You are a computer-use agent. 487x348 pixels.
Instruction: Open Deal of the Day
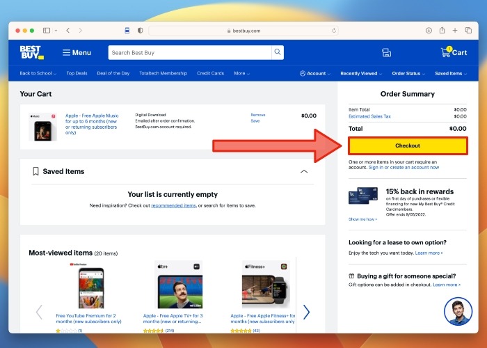point(113,73)
